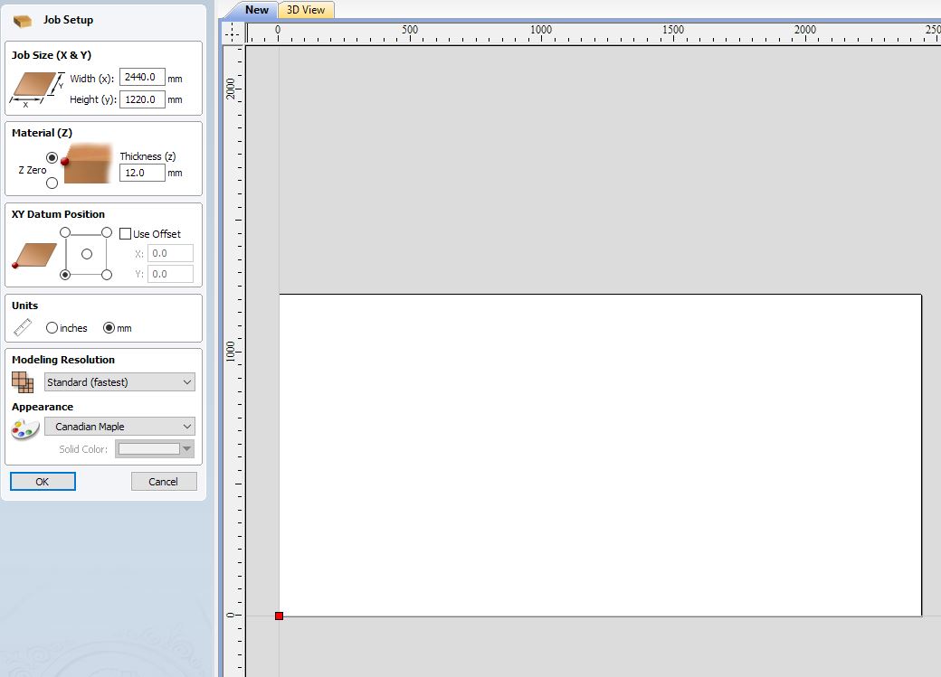This screenshot has width=941, height=677.
Task: Click the red datum marker on canvas
Action: click(x=279, y=616)
